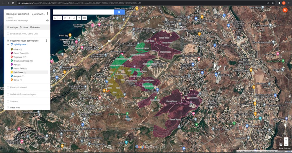Zoom in with the plus button

(x=286, y=139)
